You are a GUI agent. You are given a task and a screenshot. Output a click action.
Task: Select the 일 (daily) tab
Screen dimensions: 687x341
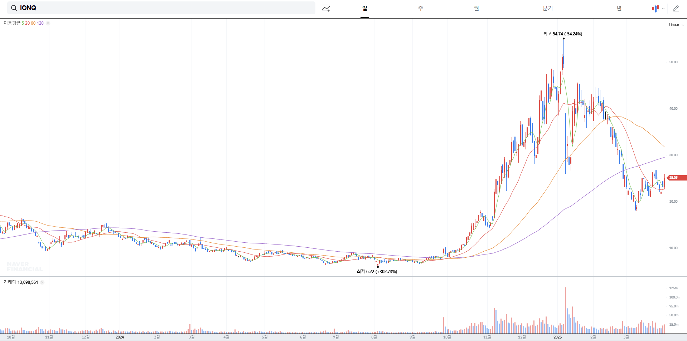coord(364,8)
